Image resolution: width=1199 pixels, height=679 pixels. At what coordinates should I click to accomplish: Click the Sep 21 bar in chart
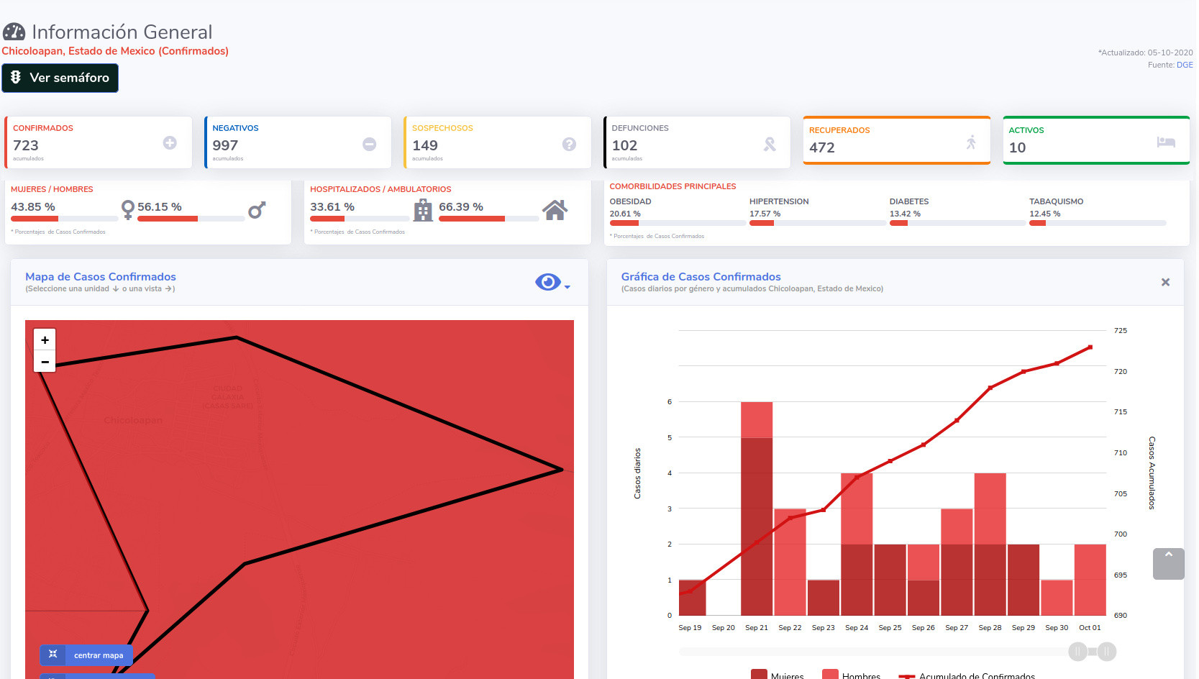pos(757,509)
